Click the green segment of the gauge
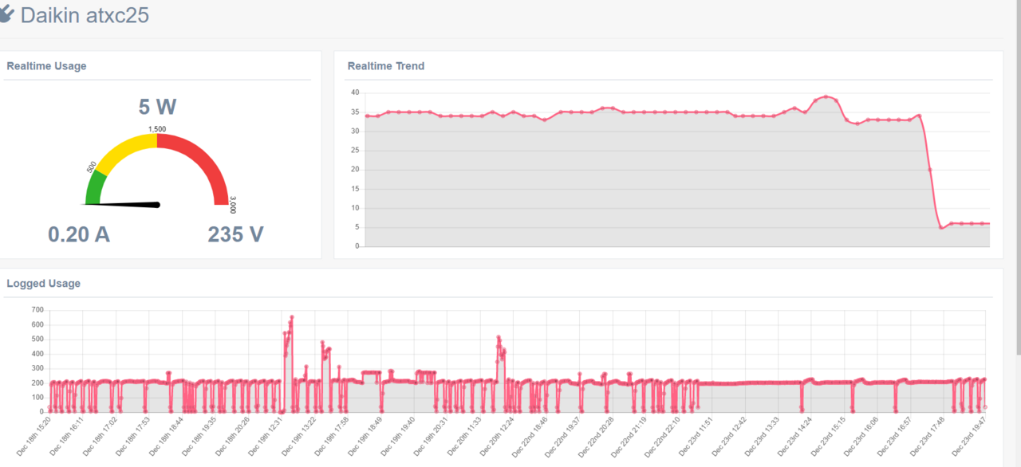This screenshot has height=467, width=1021. pos(95,188)
